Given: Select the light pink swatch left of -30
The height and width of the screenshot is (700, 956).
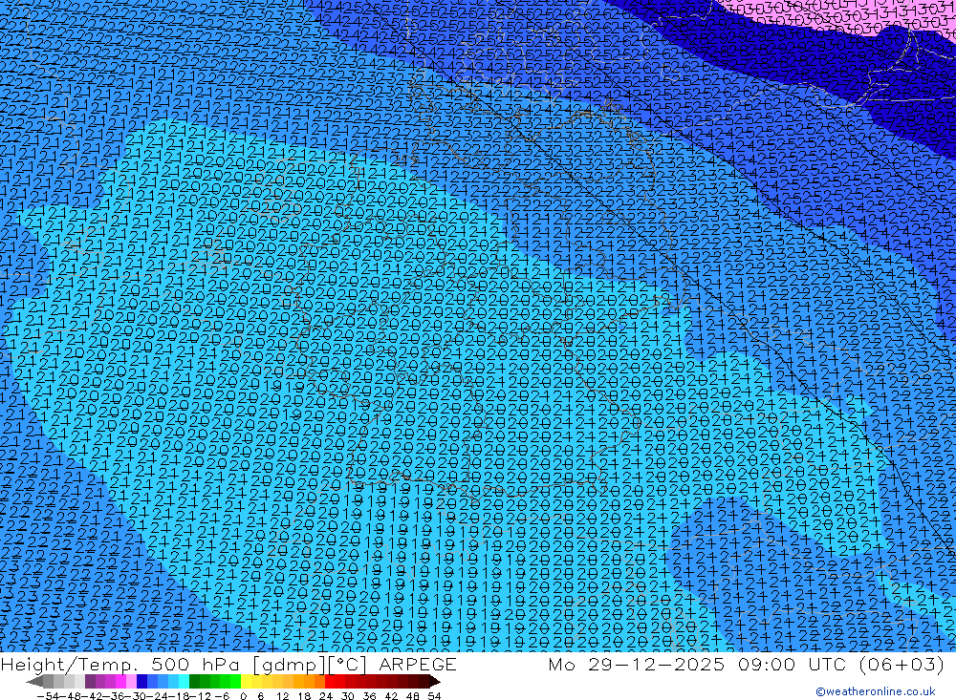Looking at the screenshot, I should tap(131, 681).
